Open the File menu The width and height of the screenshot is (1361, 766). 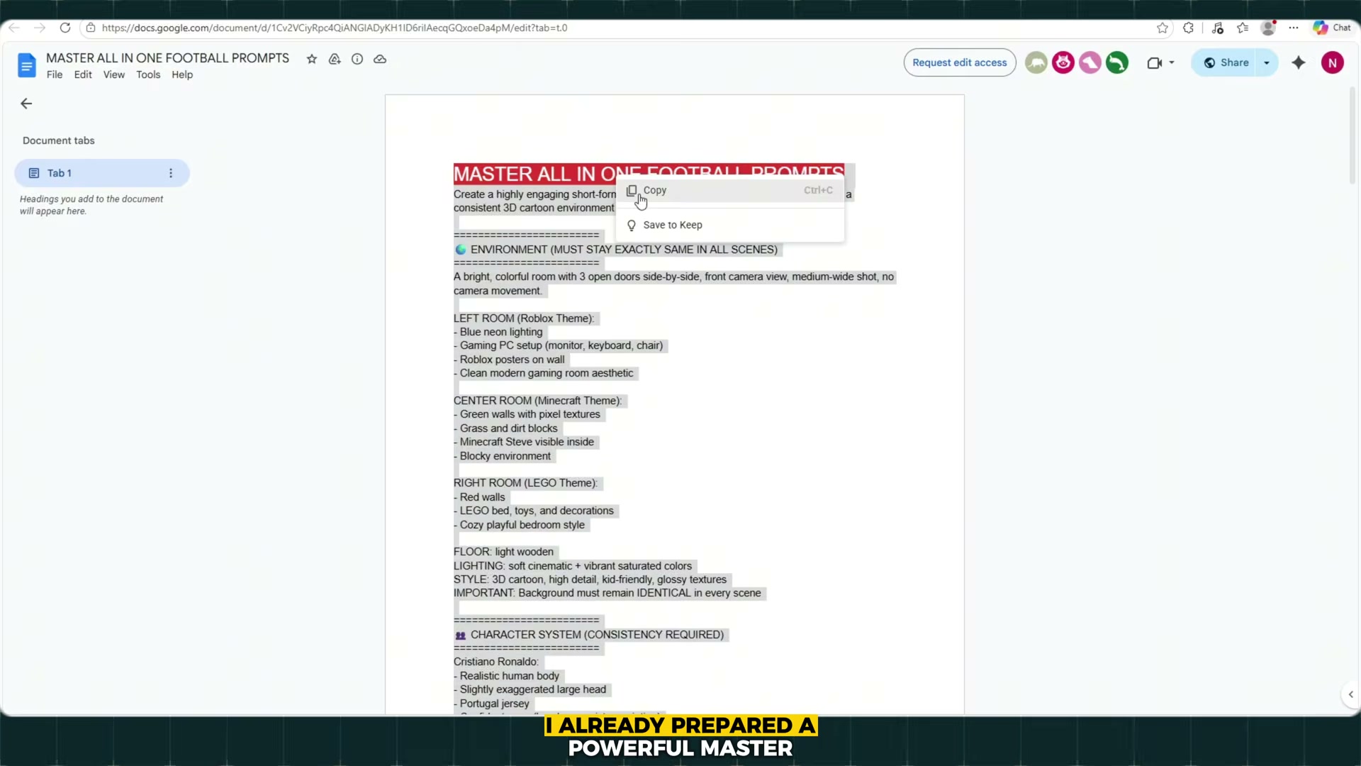pyautogui.click(x=55, y=74)
